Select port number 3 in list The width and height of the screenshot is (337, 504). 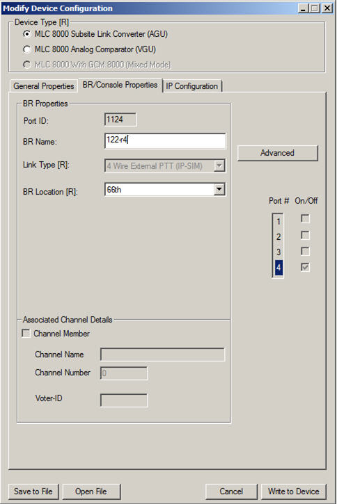click(279, 252)
